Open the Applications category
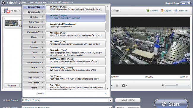193x108 pixels. pyautogui.click(x=34, y=27)
